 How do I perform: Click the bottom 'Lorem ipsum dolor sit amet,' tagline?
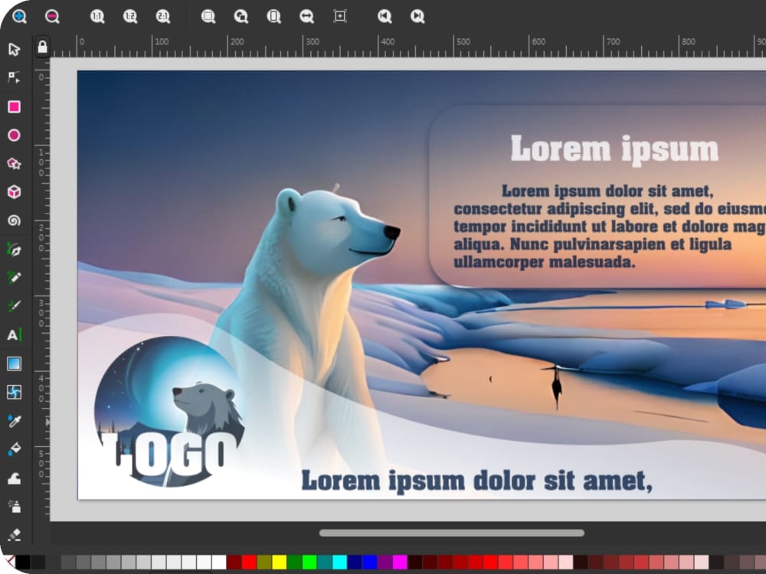coord(476,481)
